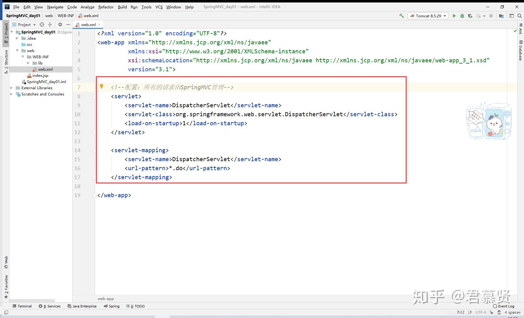Open Project panel gear settings

pyautogui.click(x=60, y=24)
